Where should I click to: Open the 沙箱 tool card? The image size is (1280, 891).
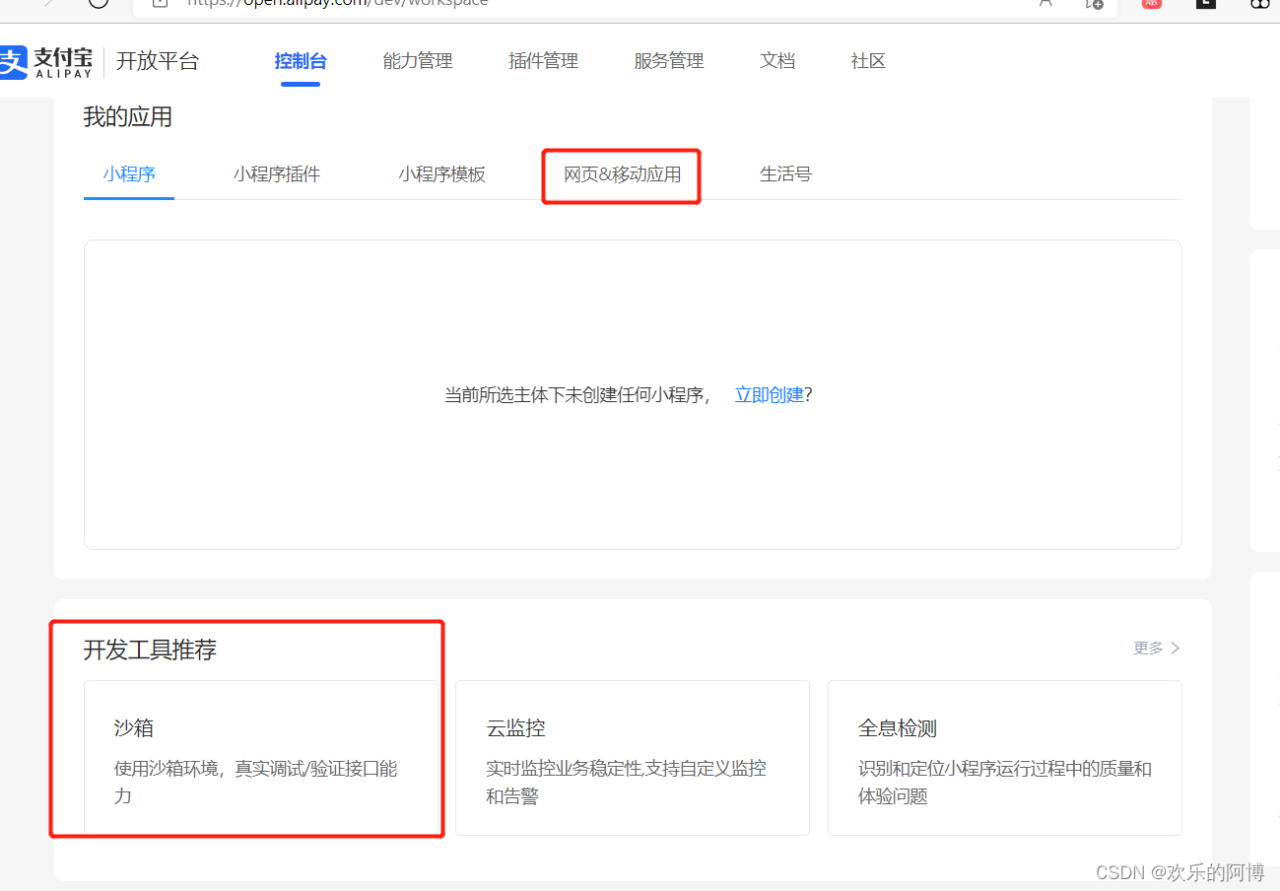[261, 757]
